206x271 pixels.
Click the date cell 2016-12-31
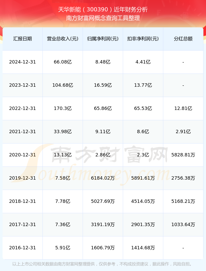point(22,248)
